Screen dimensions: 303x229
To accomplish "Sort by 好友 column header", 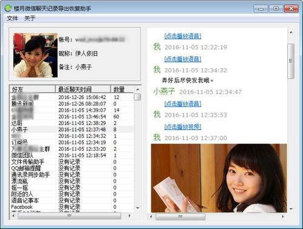I will coord(32,89).
